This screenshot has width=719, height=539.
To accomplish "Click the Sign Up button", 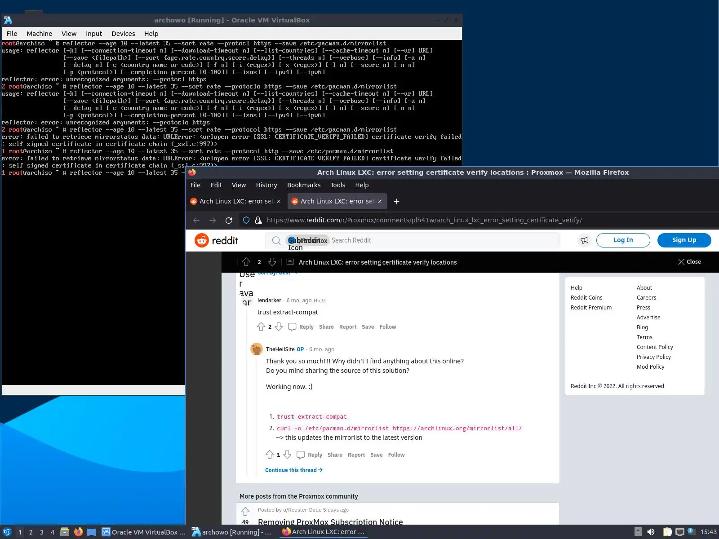I will (x=684, y=240).
